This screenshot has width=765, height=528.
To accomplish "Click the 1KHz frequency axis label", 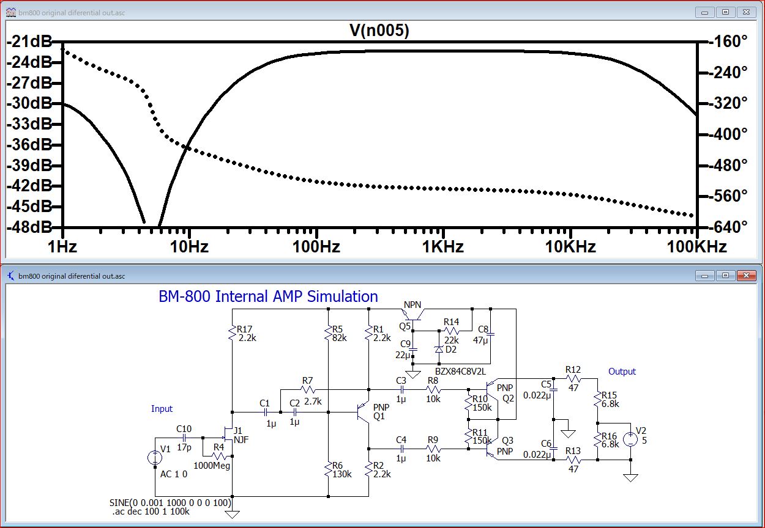I will click(442, 247).
